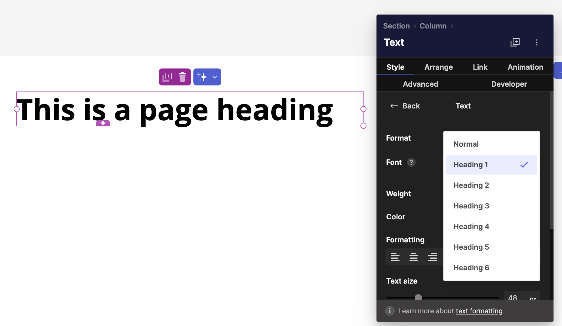Viewport: 562px width, 326px height.
Task: Click the info icon next to text formatting tip
Action: tap(389, 311)
